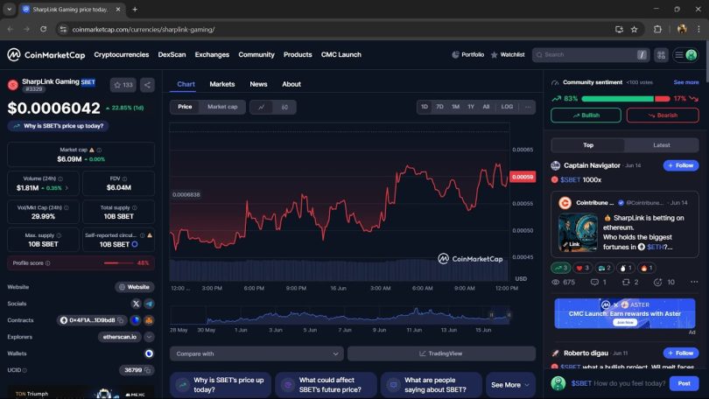
Task: View site information icon in address bar
Action: 63,30
